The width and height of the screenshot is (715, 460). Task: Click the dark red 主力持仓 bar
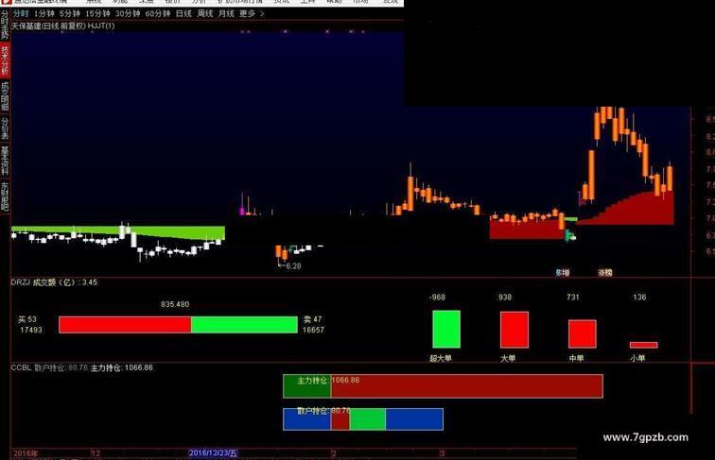click(467, 386)
